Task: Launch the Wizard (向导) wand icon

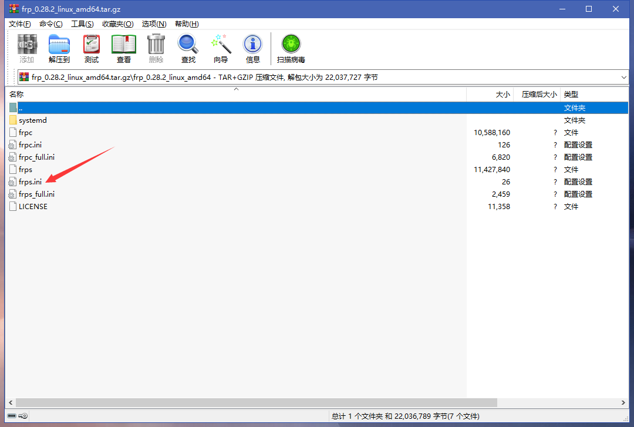Action: click(x=221, y=44)
